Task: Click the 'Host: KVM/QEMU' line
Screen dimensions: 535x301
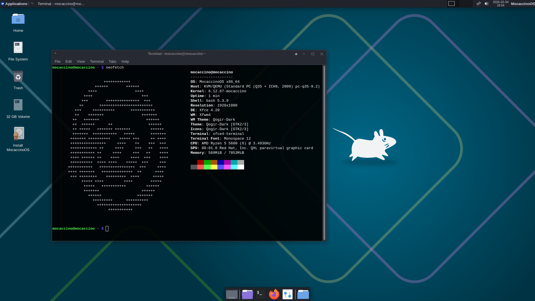Action: tap(255, 86)
